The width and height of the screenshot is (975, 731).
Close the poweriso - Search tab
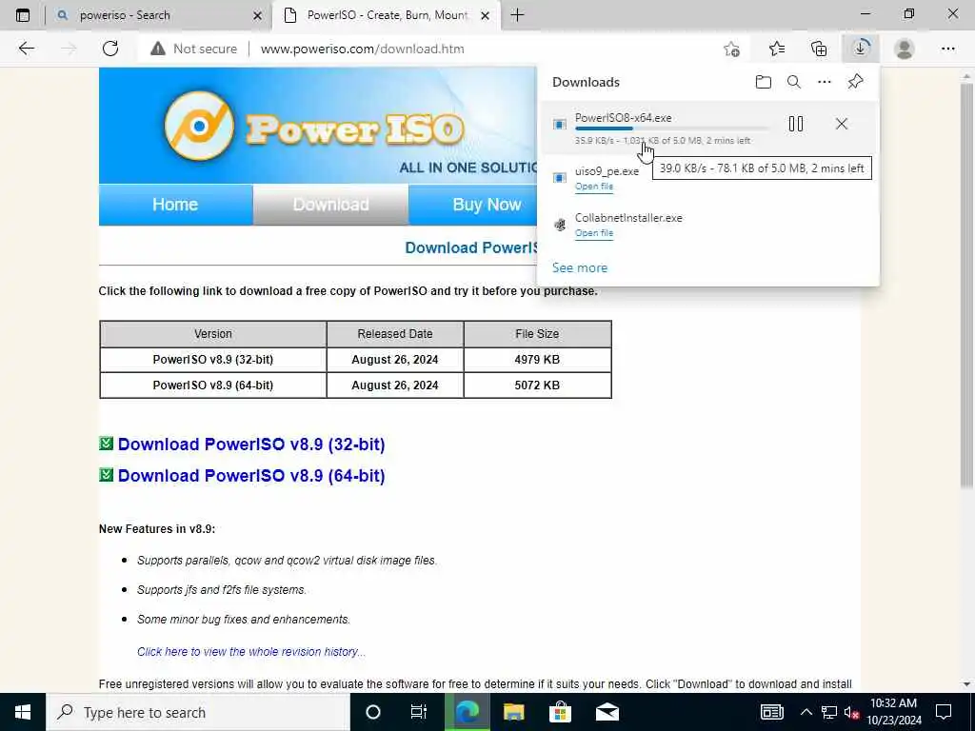click(257, 15)
